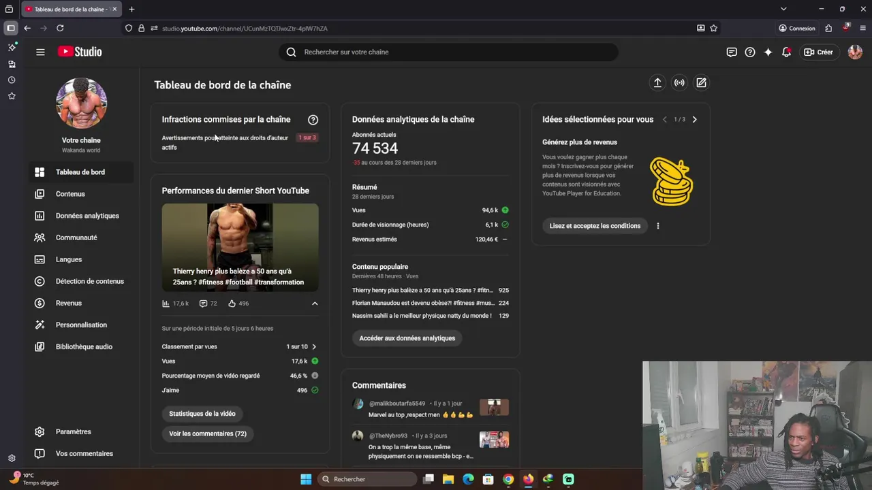The width and height of the screenshot is (872, 490).
Task: Open Microsoft Edge from the taskbar
Action: [468, 479]
